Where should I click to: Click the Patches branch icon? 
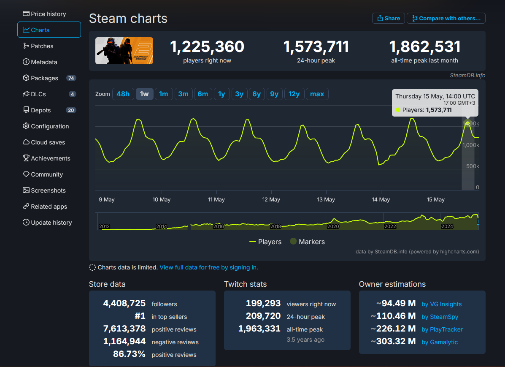tap(26, 46)
